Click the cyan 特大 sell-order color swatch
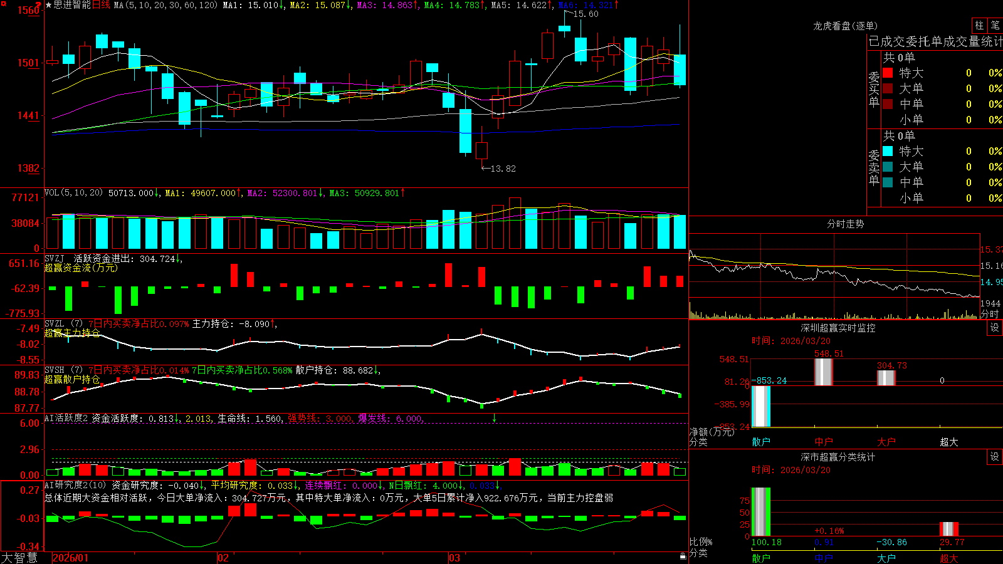The image size is (1003, 564). (x=888, y=151)
